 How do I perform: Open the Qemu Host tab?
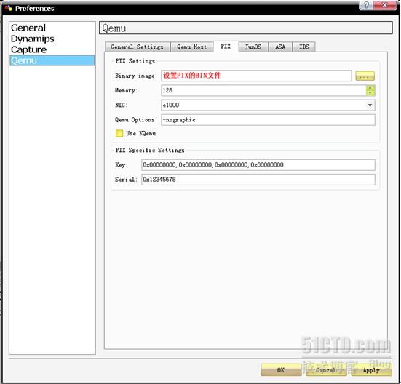point(192,47)
